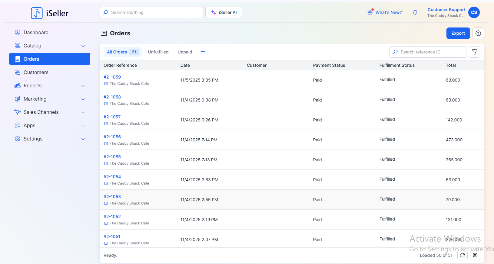Click the CS user avatar
This screenshot has width=494, height=264.
474,12
